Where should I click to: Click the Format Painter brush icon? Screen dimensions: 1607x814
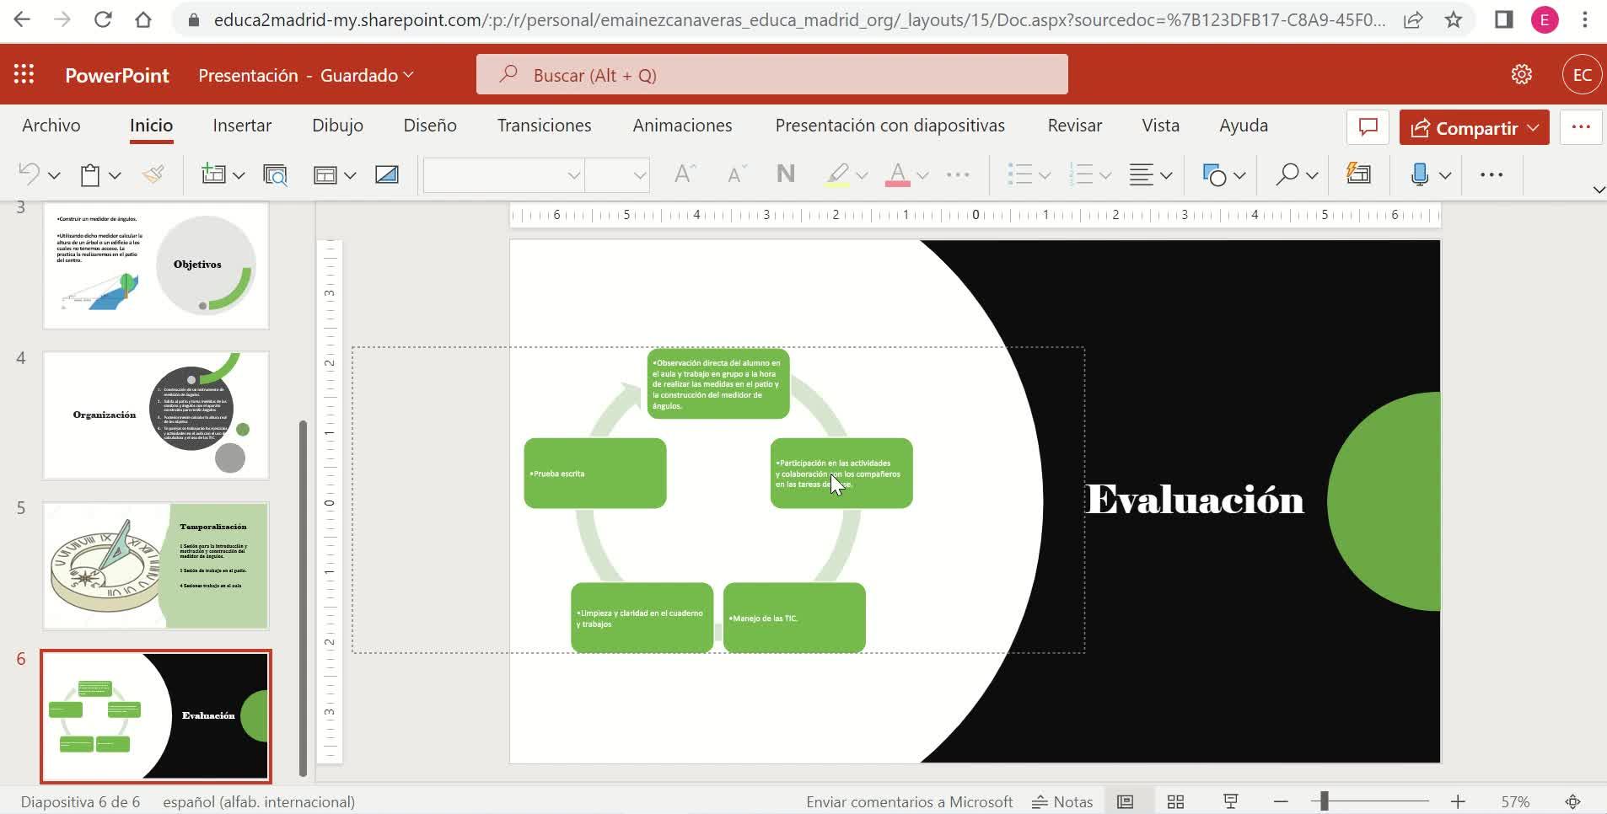pos(153,174)
